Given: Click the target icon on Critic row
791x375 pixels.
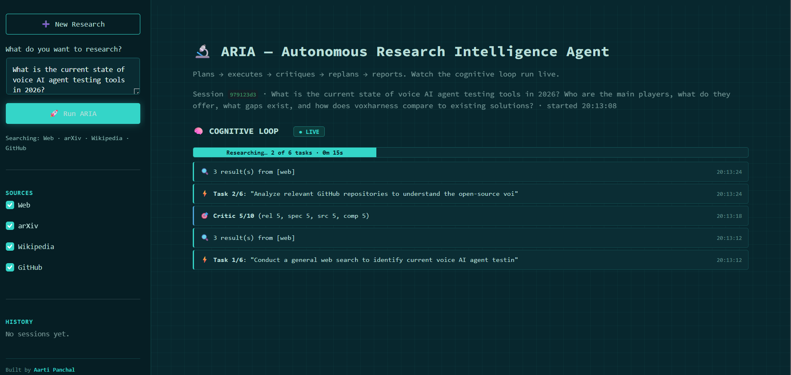Looking at the screenshot, I should tap(205, 215).
